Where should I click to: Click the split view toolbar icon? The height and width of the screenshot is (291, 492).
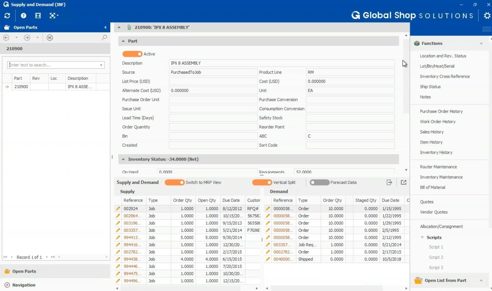tap(38, 15)
